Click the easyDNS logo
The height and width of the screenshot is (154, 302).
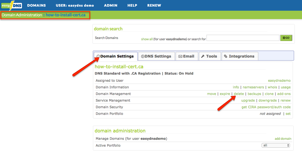(12, 5)
